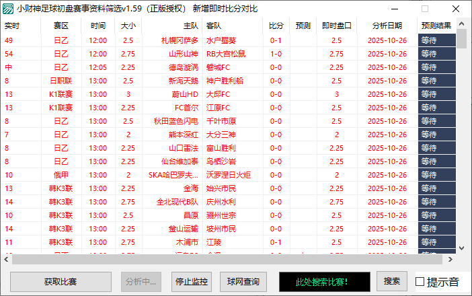Sort by the 赛区 column header

point(61,25)
